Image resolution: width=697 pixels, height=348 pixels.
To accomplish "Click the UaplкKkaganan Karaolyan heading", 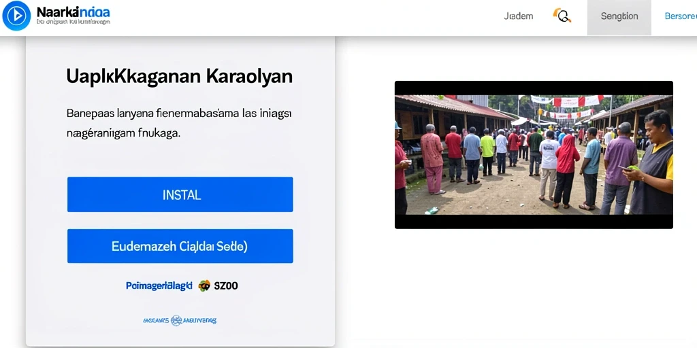I will (x=180, y=76).
